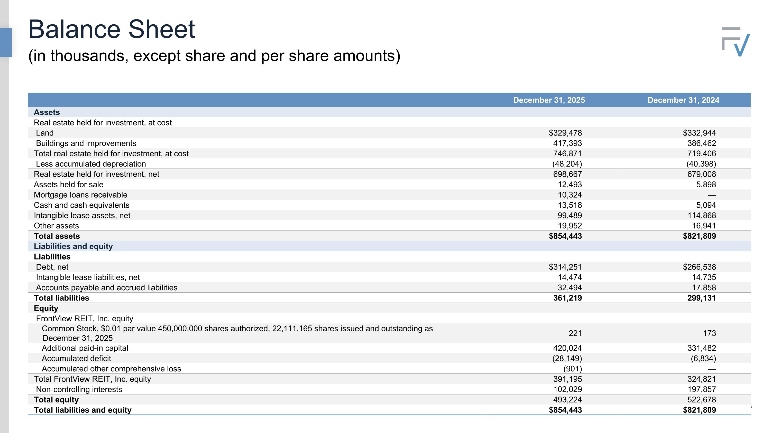This screenshot has width=771, height=433.
Task: Click Total liabilities and equity 2024 total
Action: click(699, 410)
